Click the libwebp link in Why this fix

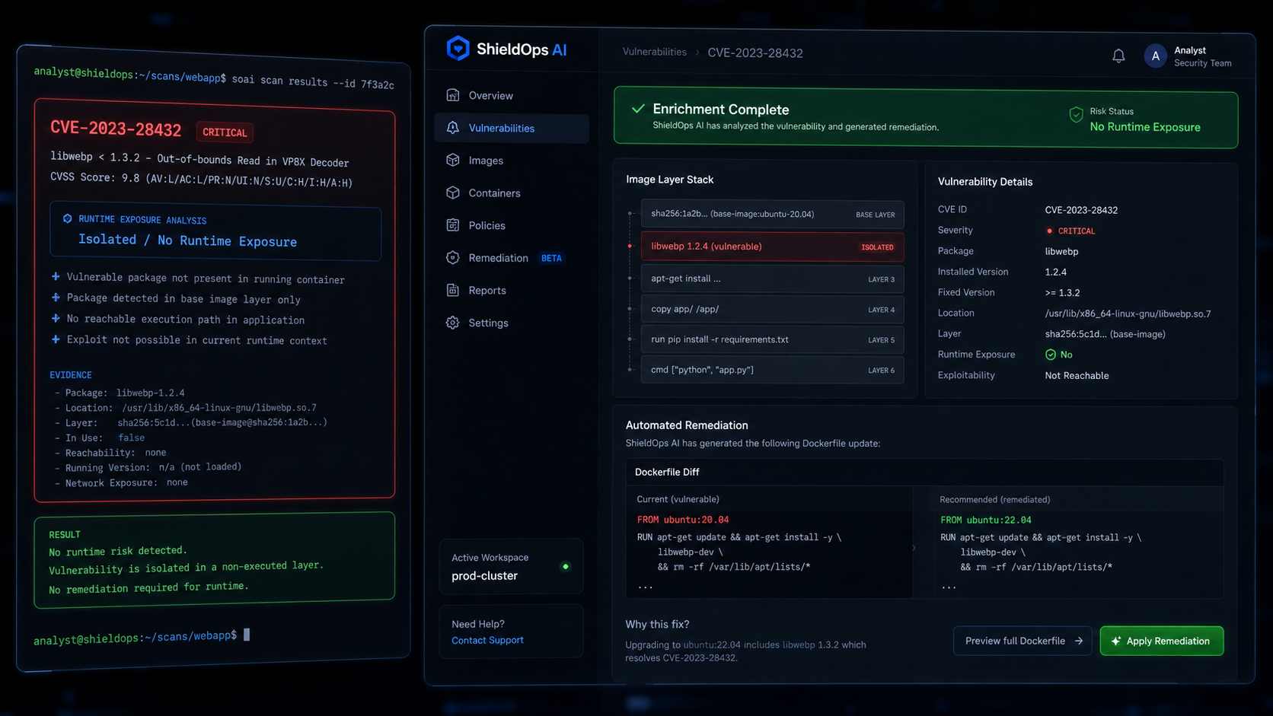point(799,644)
